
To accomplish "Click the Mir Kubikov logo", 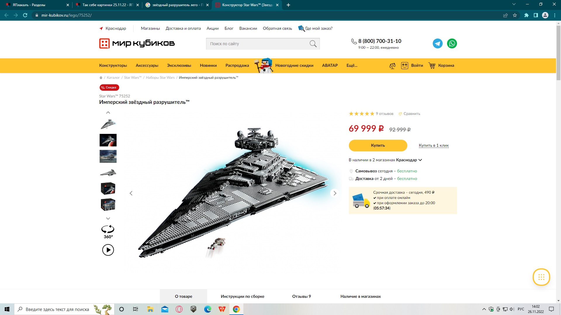I will coord(137,43).
